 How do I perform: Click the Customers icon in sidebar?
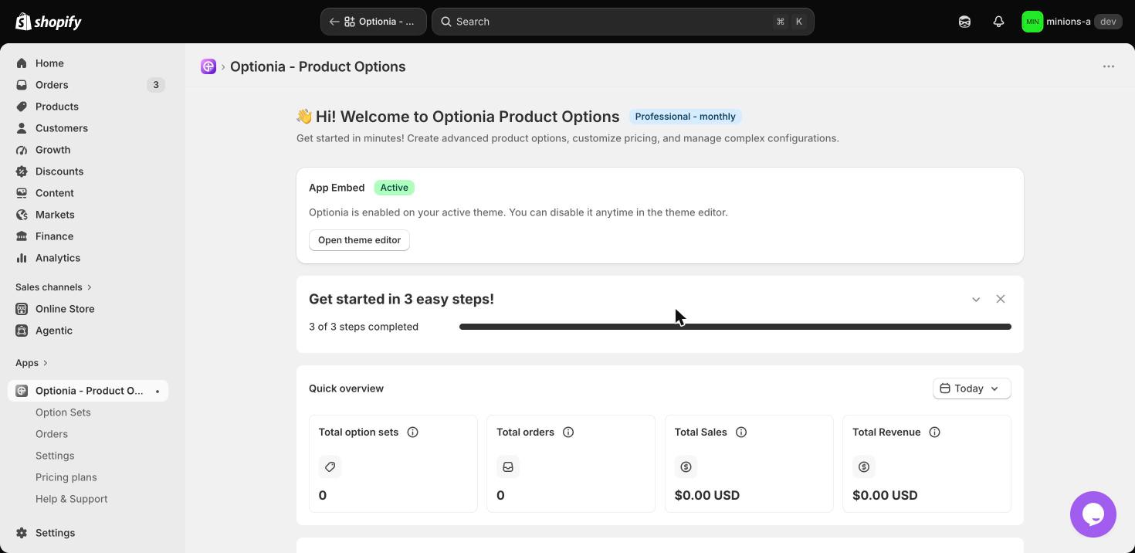click(x=22, y=128)
